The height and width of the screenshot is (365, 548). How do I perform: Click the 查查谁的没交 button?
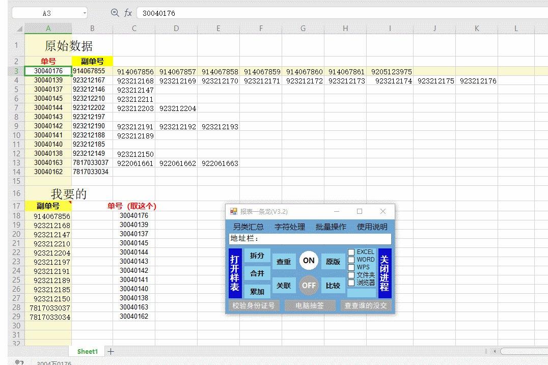point(366,305)
